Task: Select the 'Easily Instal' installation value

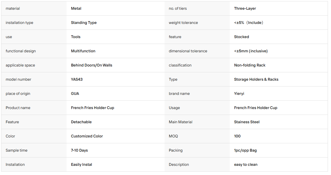Action: pos(81,164)
